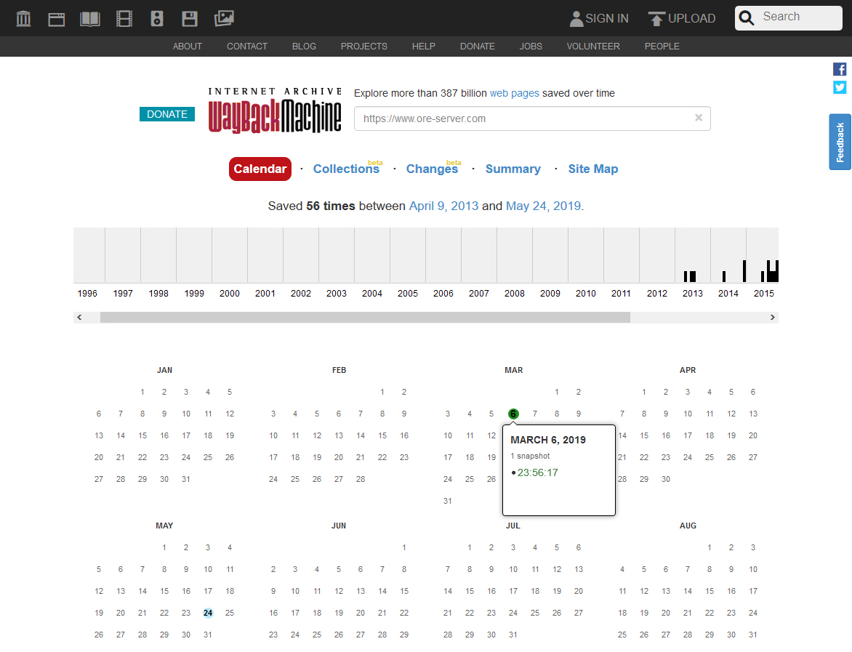Clear the URL field with X icon

pyautogui.click(x=699, y=117)
